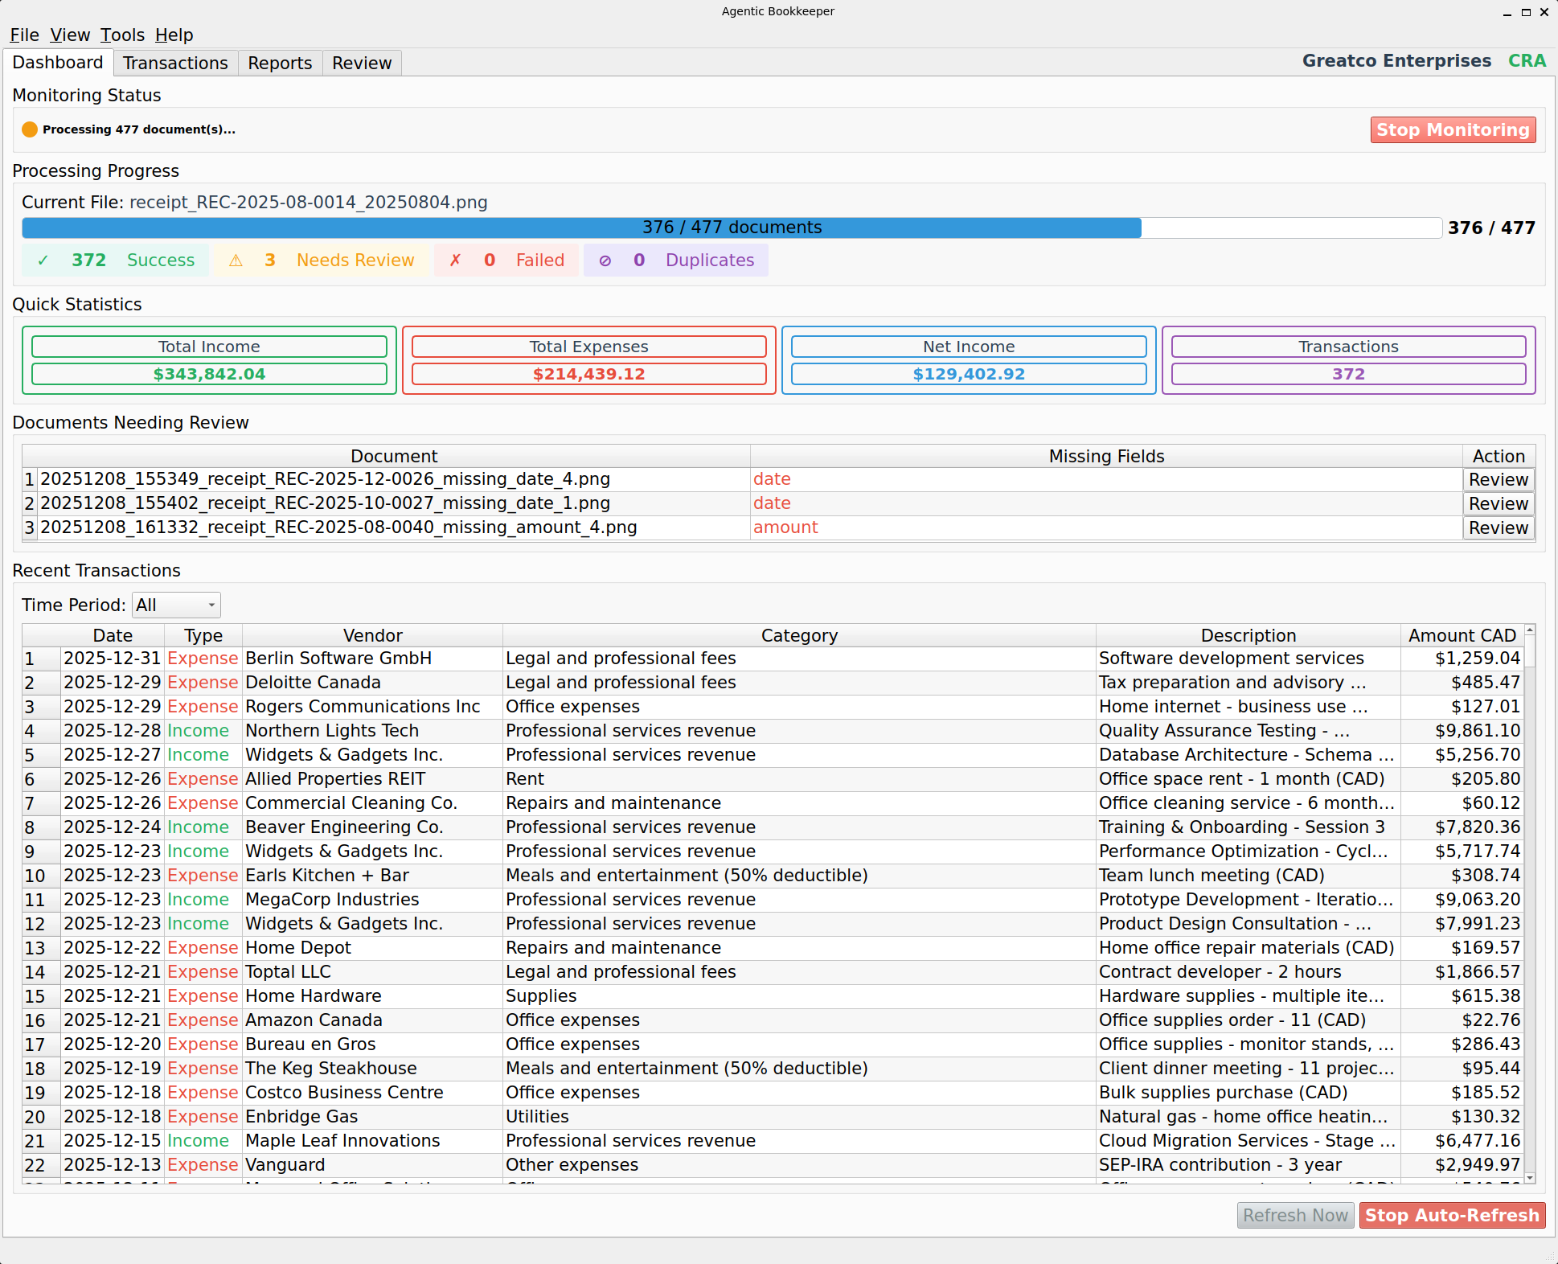Click the document processing progress bar
The height and width of the screenshot is (1264, 1558).
pos(732,228)
